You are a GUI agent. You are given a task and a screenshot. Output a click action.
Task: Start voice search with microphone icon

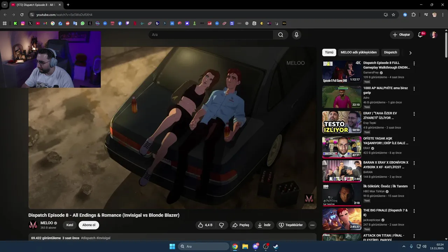click(x=296, y=35)
